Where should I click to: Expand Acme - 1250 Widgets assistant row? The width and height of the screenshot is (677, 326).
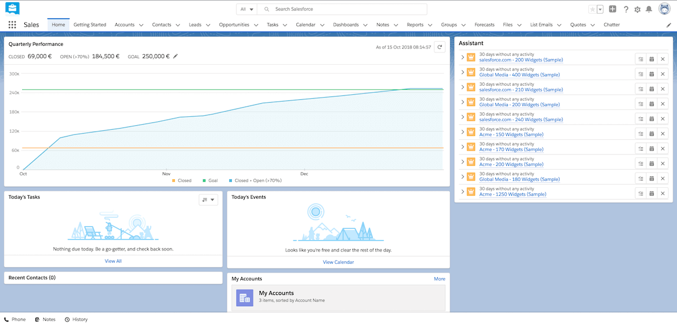coord(463,192)
